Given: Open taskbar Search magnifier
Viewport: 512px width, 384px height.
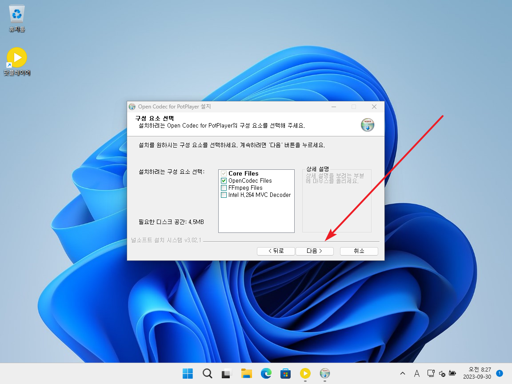Looking at the screenshot, I should pyautogui.click(x=208, y=373).
